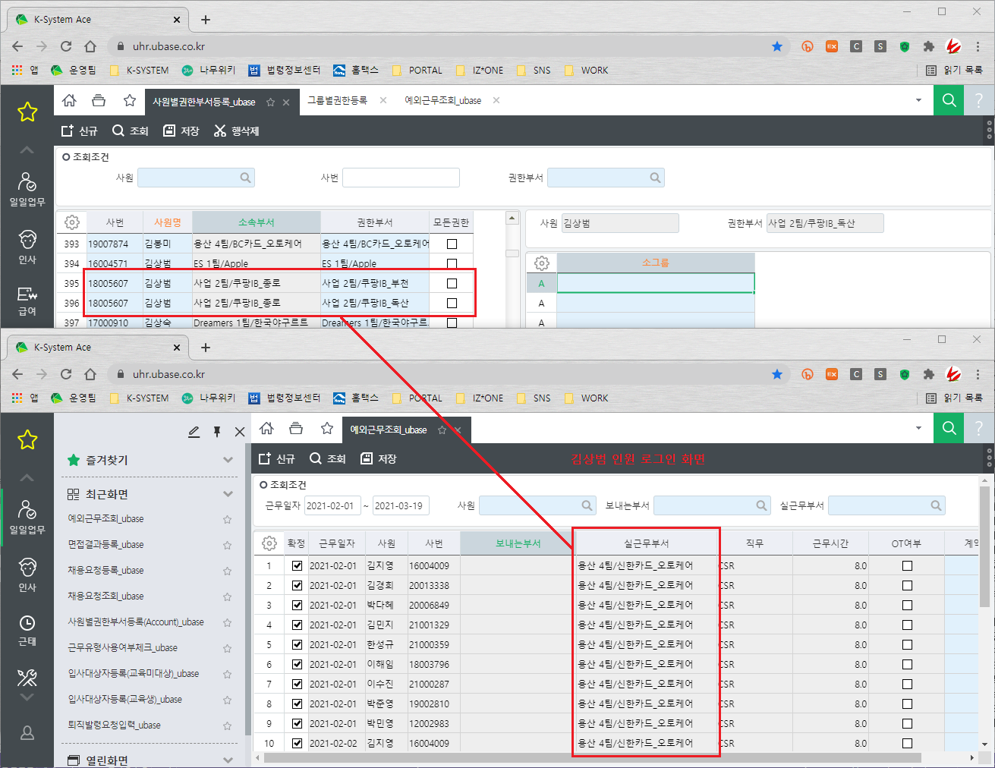This screenshot has width=995, height=768.
Task: Click the help question mark button in the lower window
Action: click(x=979, y=428)
